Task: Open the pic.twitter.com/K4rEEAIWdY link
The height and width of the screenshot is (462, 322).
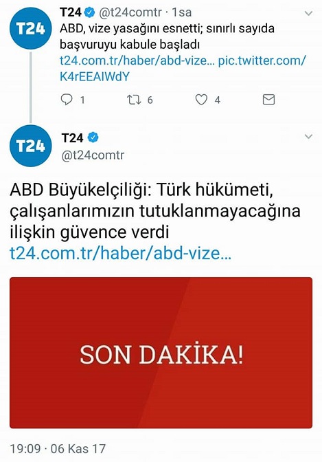Action: click(183, 69)
